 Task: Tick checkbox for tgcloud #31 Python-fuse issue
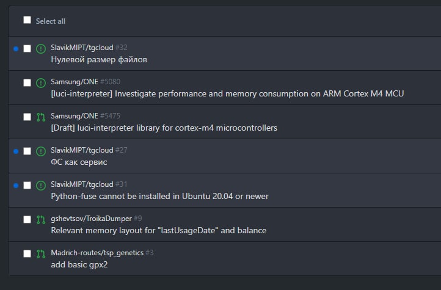coord(27,185)
